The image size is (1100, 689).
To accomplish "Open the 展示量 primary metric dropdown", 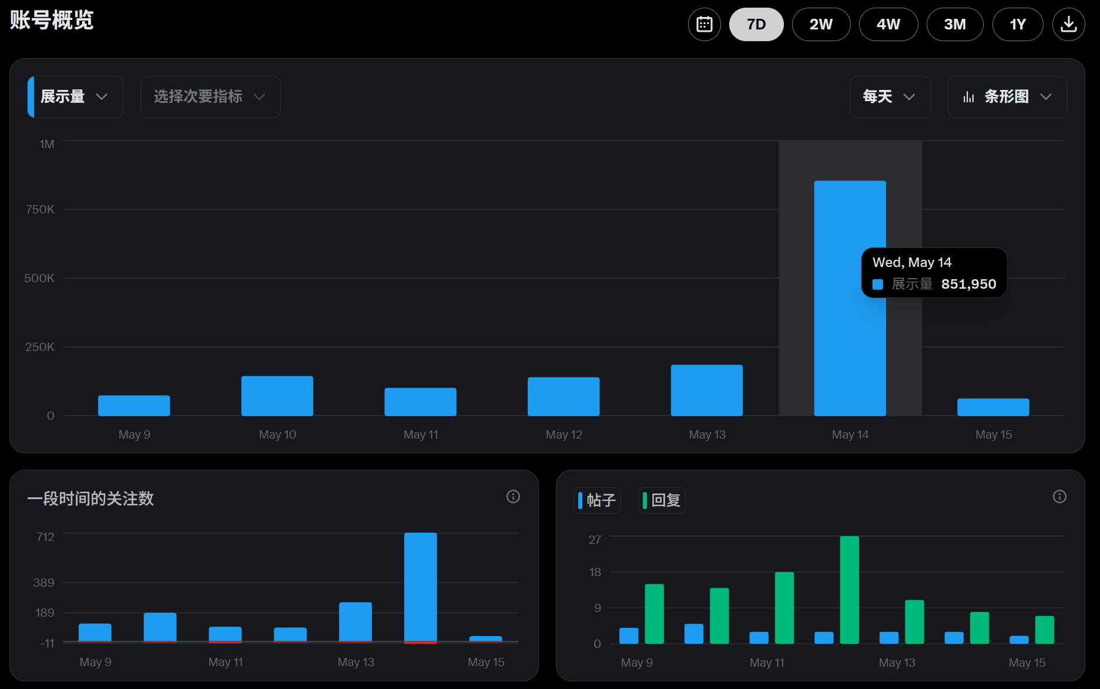I will pyautogui.click(x=75, y=97).
